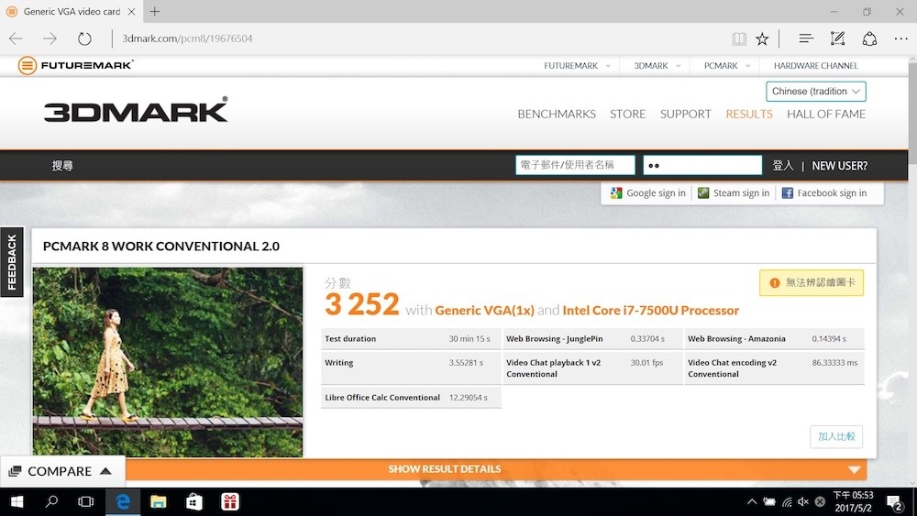Focus the email/username input field
917x516 pixels.
(x=575, y=165)
